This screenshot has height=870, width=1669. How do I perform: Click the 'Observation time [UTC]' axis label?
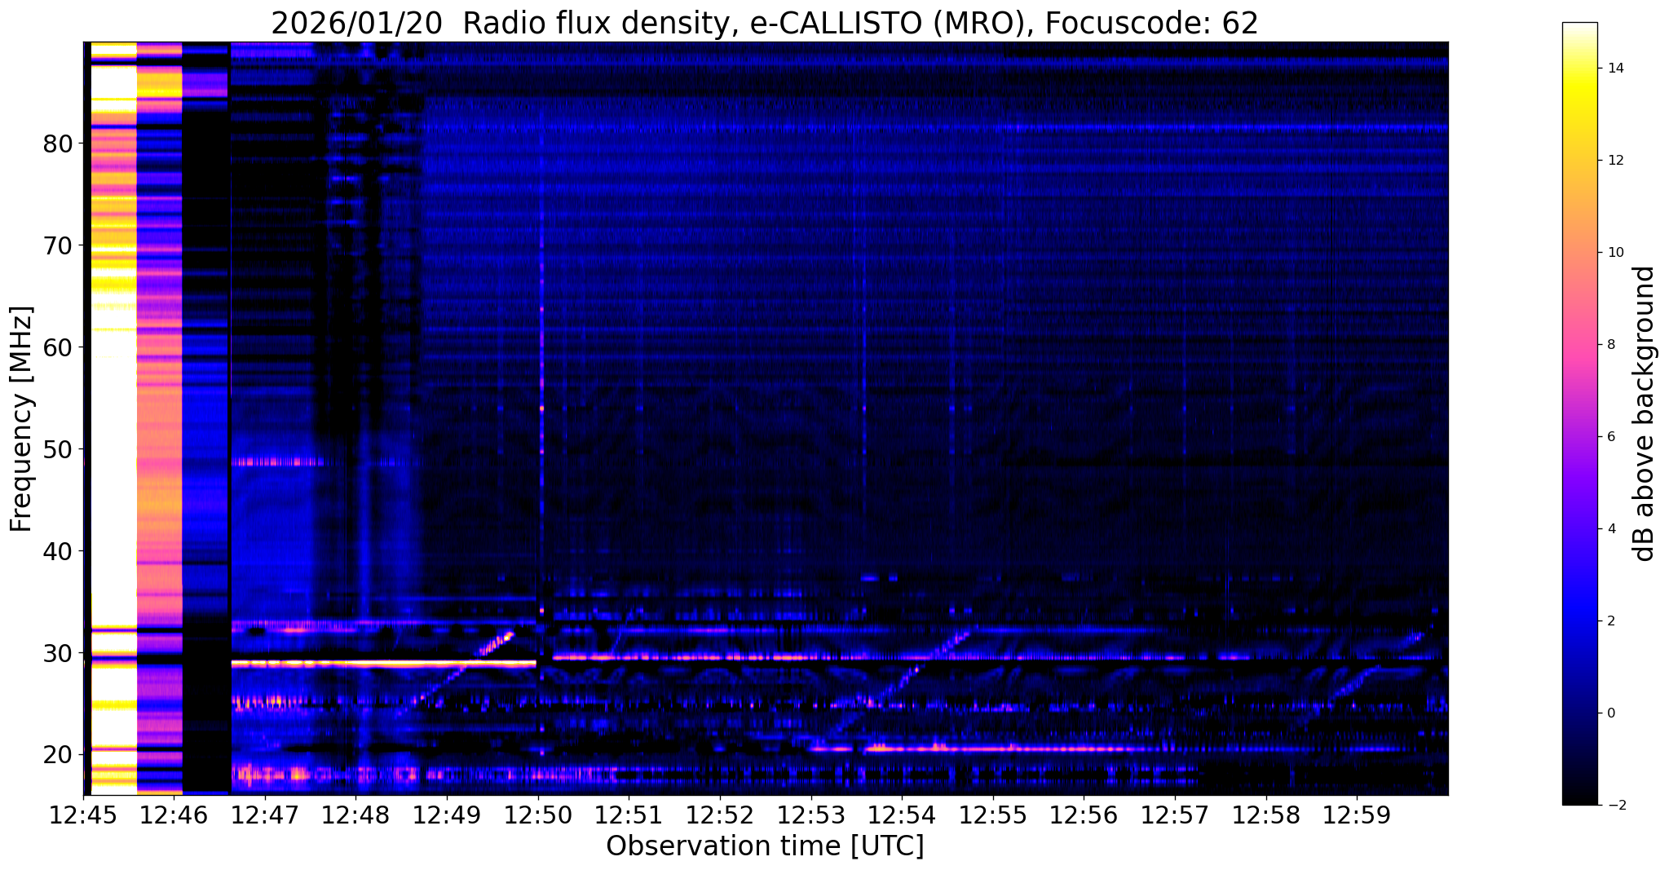(x=765, y=846)
